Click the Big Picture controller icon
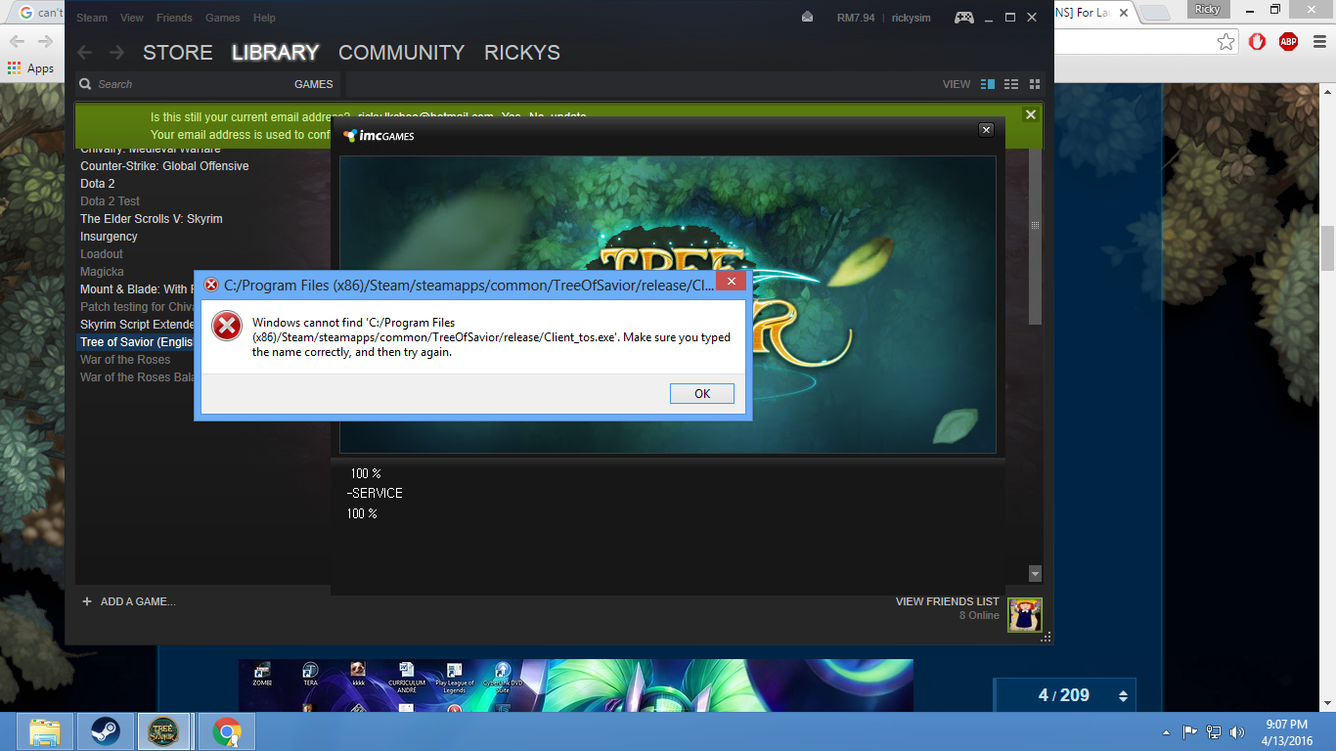This screenshot has height=751, width=1336. (963, 18)
